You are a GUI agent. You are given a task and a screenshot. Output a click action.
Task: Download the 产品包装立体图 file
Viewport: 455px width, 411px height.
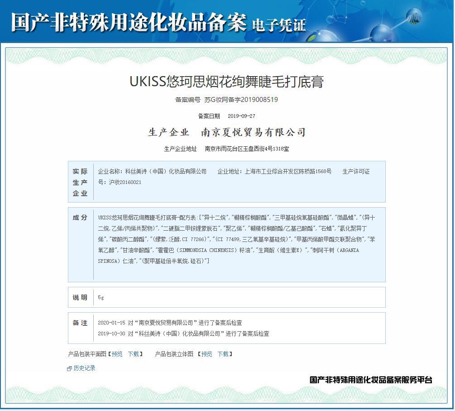pyautogui.click(x=223, y=354)
